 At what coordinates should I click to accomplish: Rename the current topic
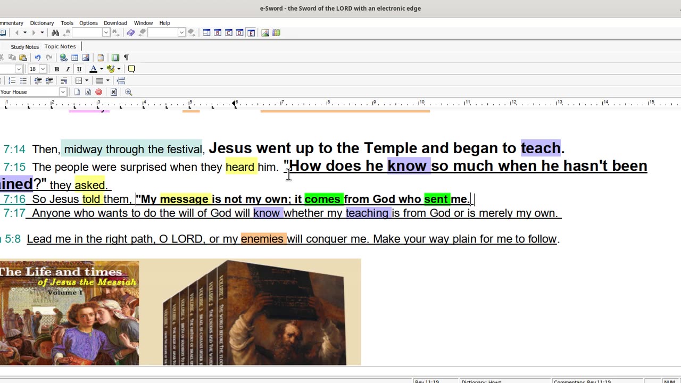point(88,92)
